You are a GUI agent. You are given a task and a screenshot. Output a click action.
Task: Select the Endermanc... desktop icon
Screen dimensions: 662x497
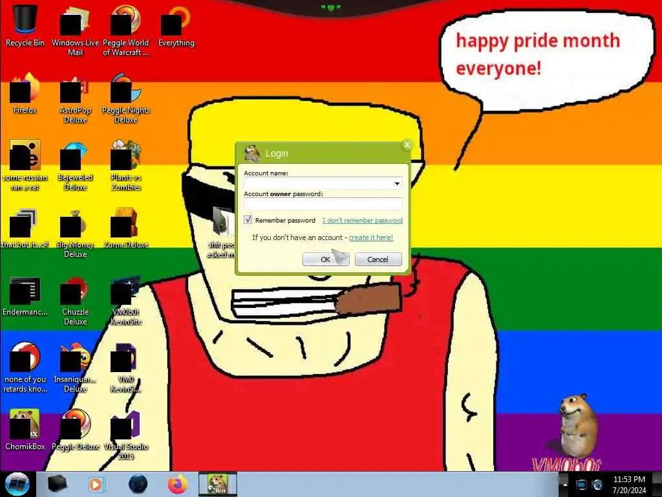[x=25, y=296]
